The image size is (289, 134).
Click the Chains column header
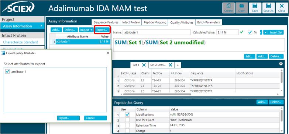pyautogui.click(x=145, y=73)
